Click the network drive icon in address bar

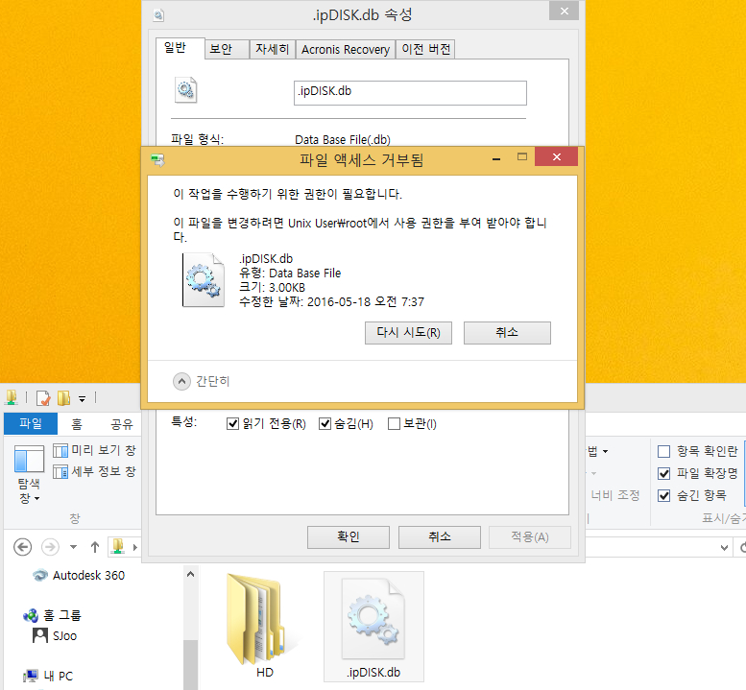coord(117,547)
